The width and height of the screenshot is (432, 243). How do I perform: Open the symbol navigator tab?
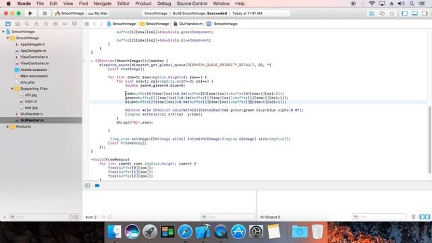click(x=18, y=24)
